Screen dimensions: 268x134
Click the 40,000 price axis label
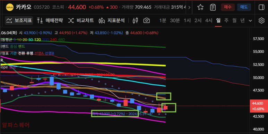pos(258,129)
